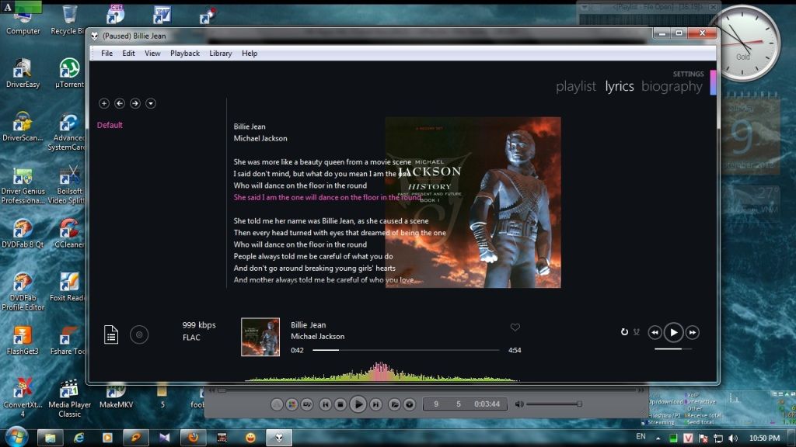Go to previous item in background player
Image resolution: width=796 pixels, height=447 pixels.
pos(326,404)
